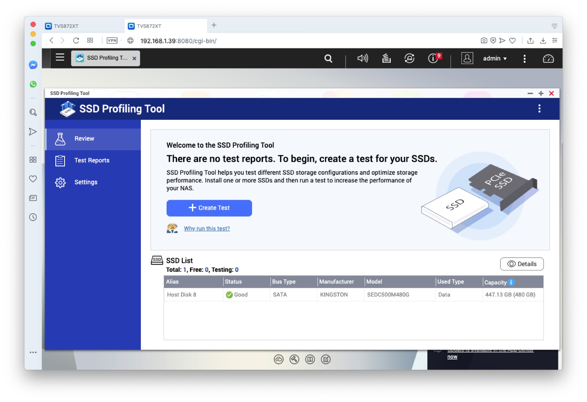Image resolution: width=587 pixels, height=402 pixels.
Task: Close the SSD Profiling taskbar tab
Action: 134,58
